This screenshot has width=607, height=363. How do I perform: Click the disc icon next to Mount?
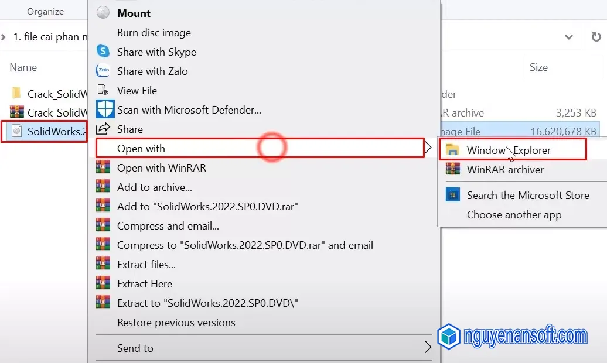click(103, 13)
